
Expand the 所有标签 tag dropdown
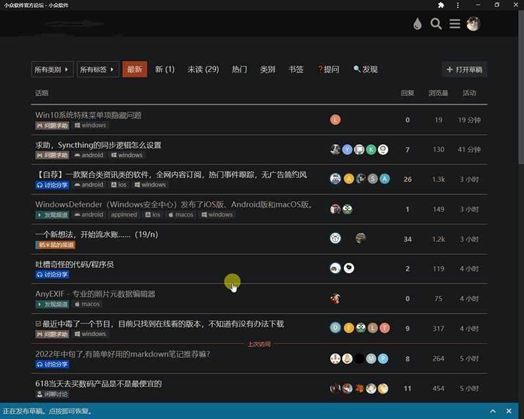98,69
